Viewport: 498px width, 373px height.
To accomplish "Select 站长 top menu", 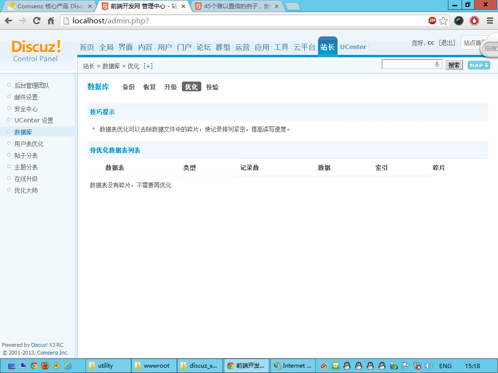I will coord(327,47).
